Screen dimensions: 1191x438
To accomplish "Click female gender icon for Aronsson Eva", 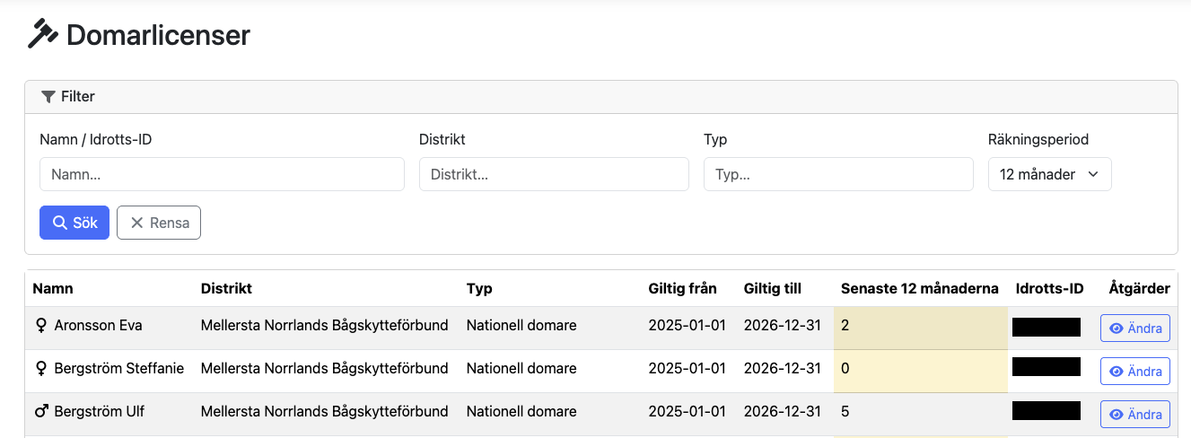I will 40,326.
